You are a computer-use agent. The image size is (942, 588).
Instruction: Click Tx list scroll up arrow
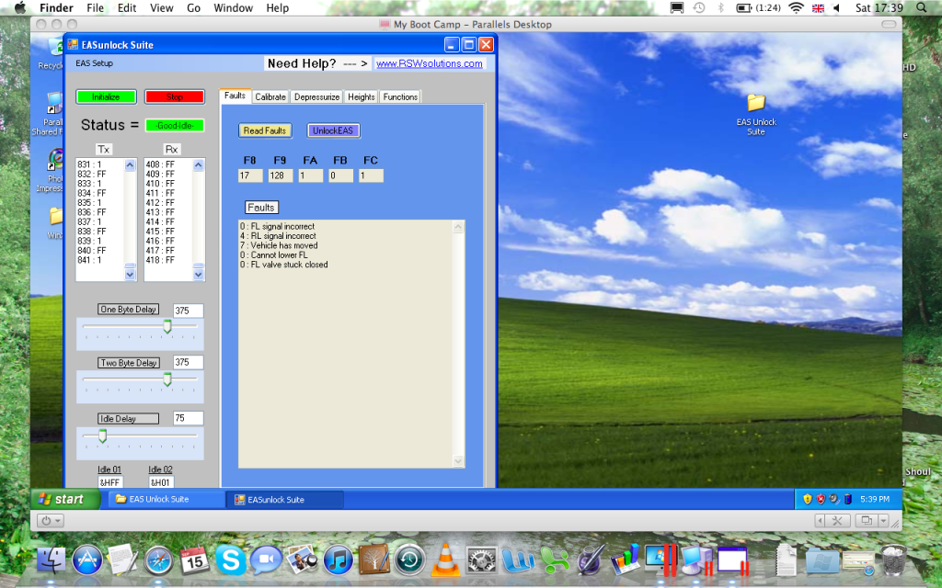coord(130,165)
